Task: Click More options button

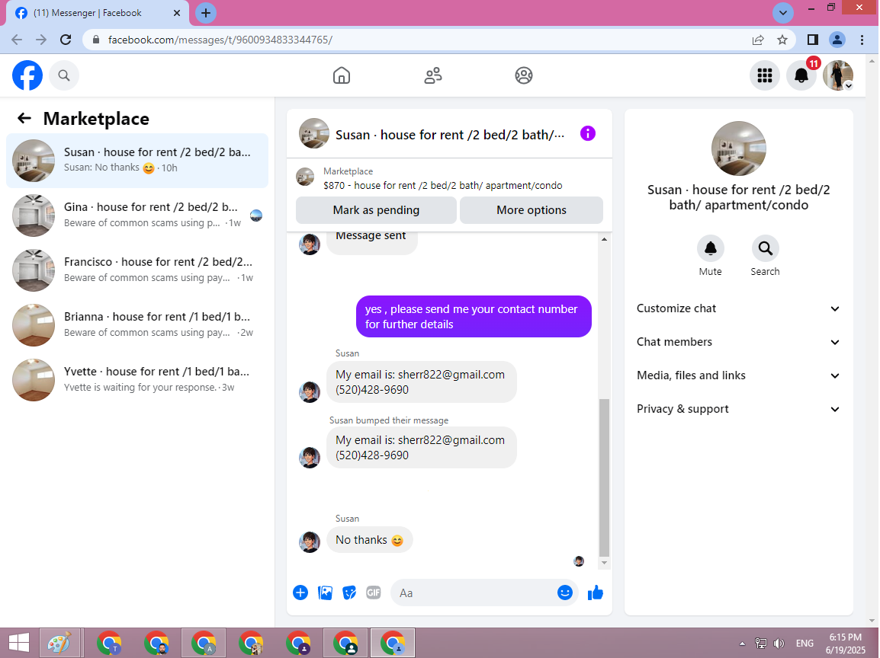Action: [x=532, y=210]
